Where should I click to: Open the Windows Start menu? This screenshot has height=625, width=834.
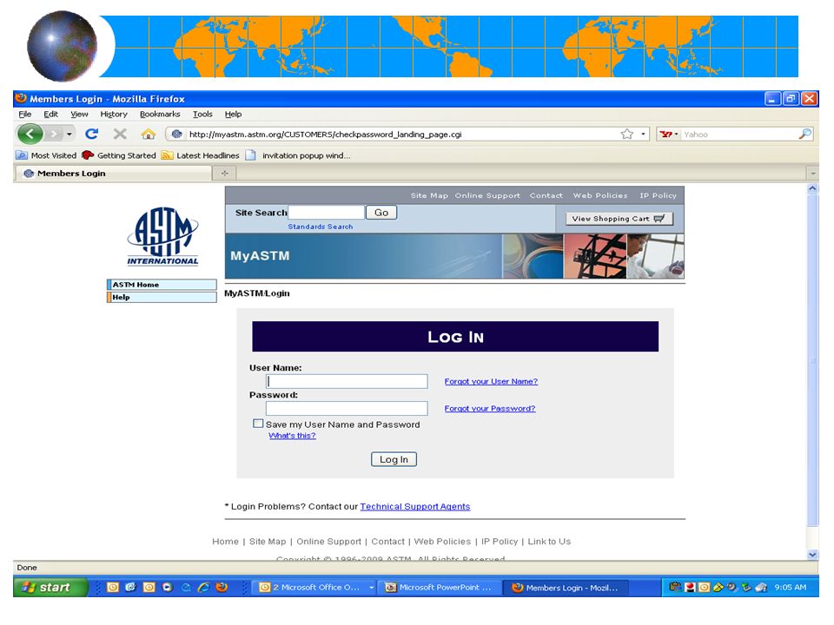point(50,588)
